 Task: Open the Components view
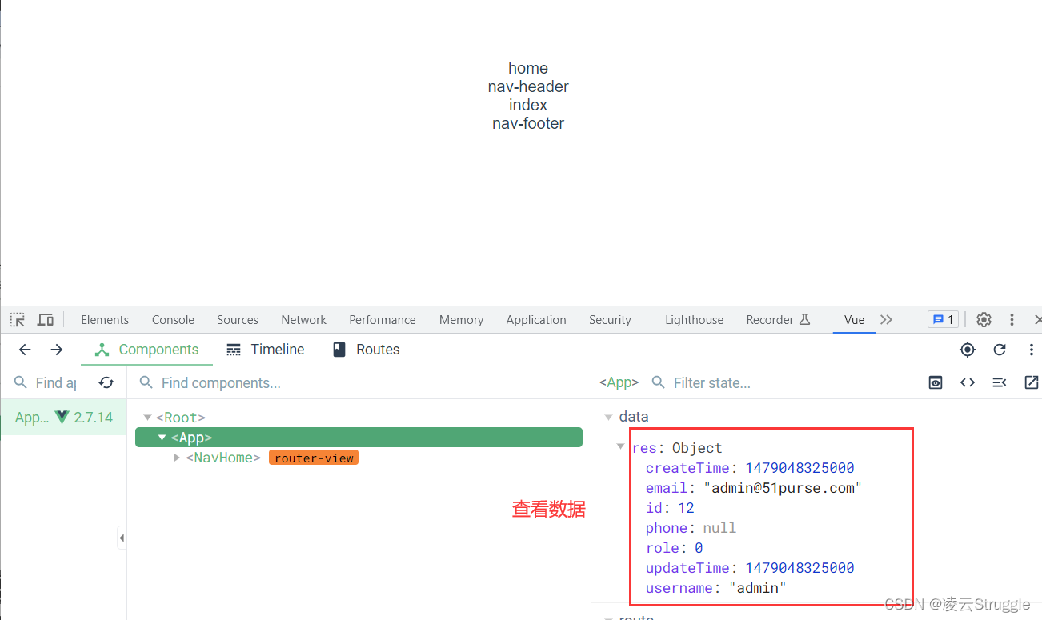pyautogui.click(x=146, y=350)
